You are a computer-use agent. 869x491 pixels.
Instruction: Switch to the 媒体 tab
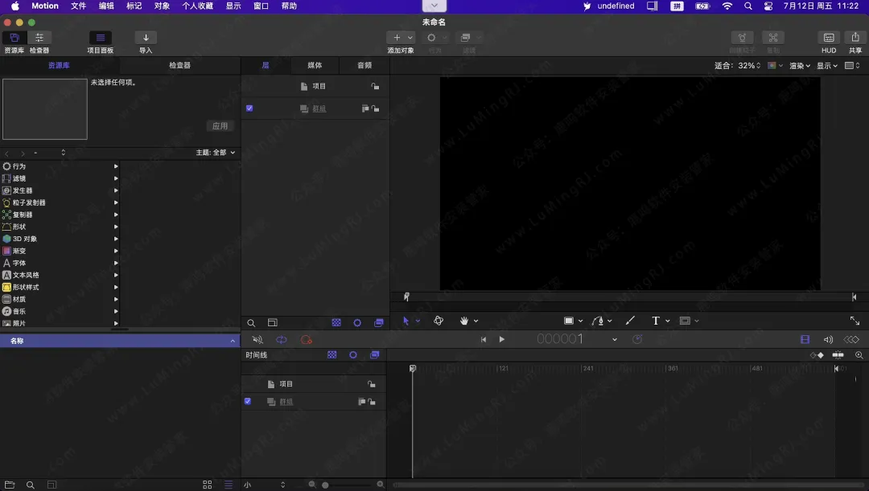(315, 66)
